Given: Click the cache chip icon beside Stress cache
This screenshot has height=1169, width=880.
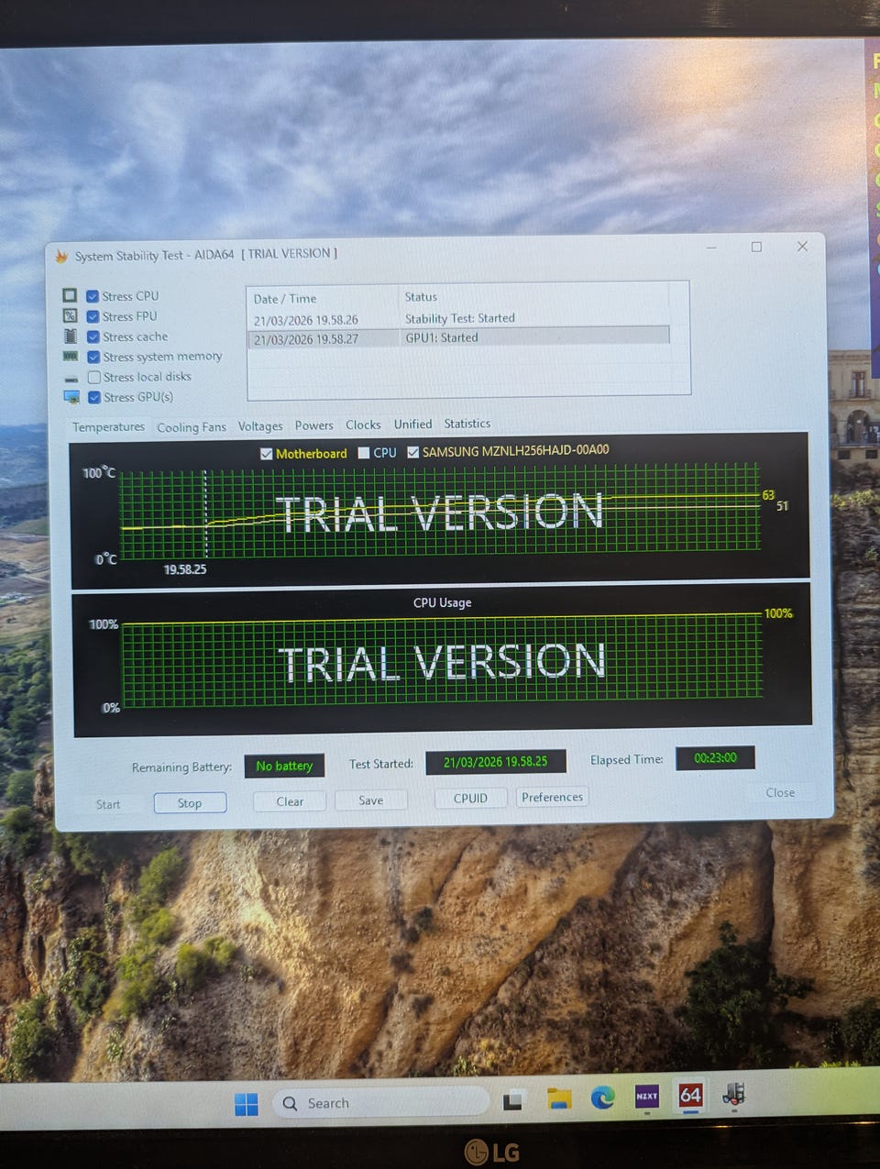Looking at the screenshot, I should 71,336.
